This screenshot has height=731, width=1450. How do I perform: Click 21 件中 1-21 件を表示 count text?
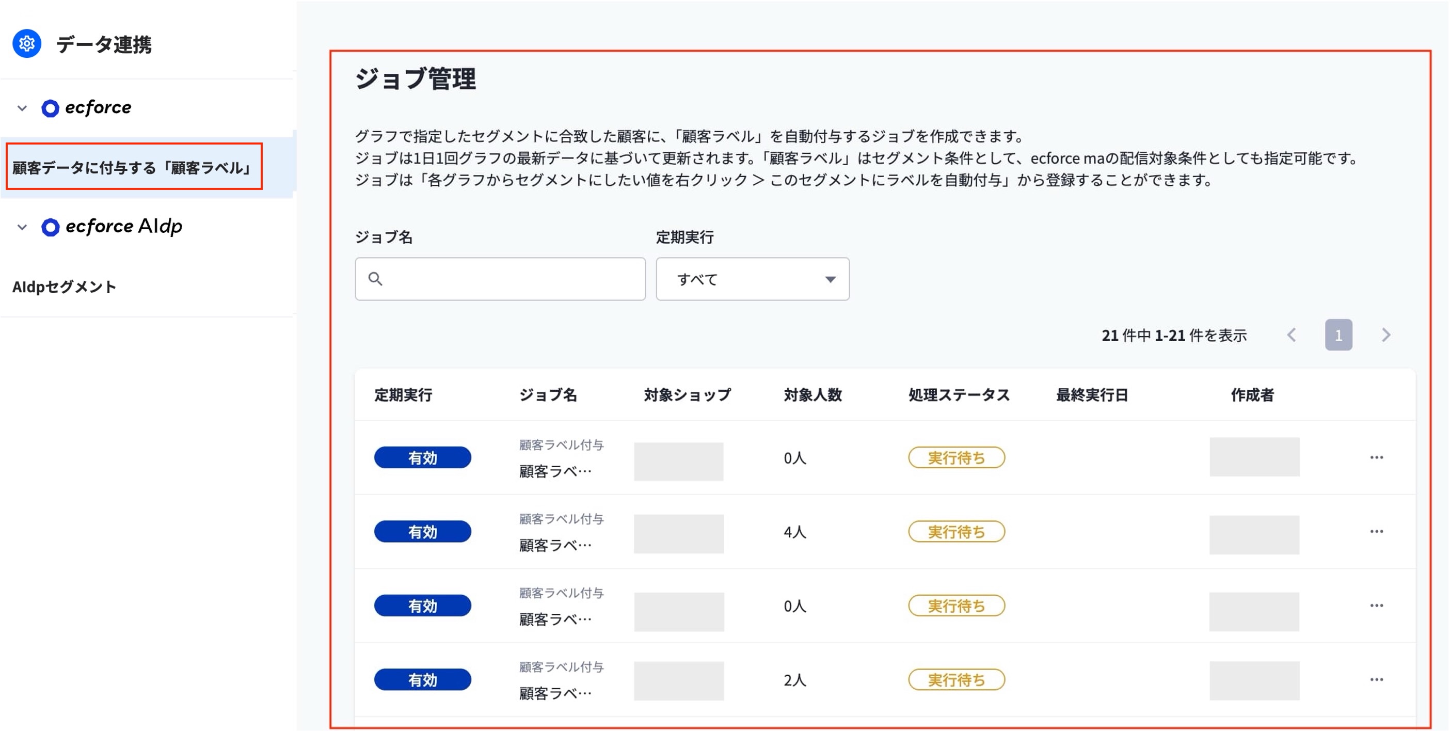click(1174, 336)
